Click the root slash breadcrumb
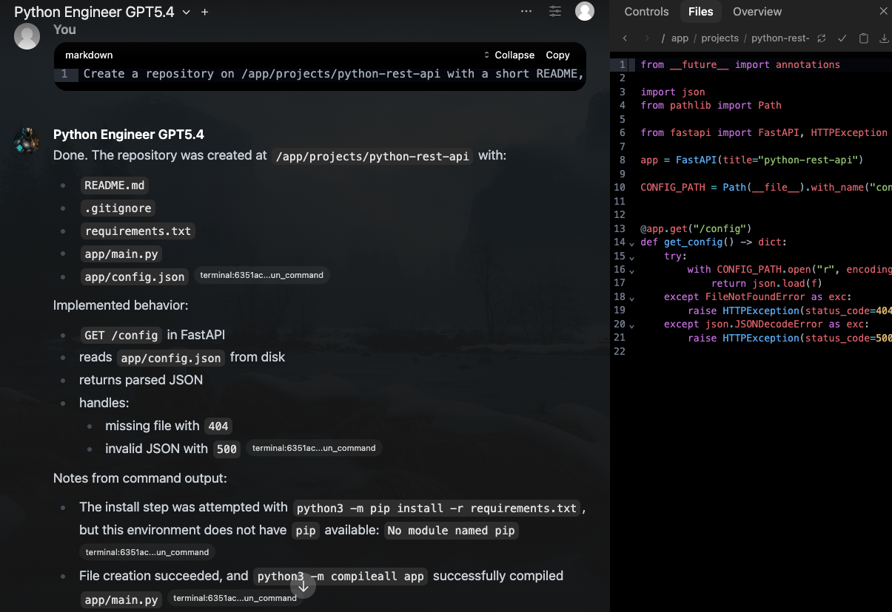 coord(663,38)
